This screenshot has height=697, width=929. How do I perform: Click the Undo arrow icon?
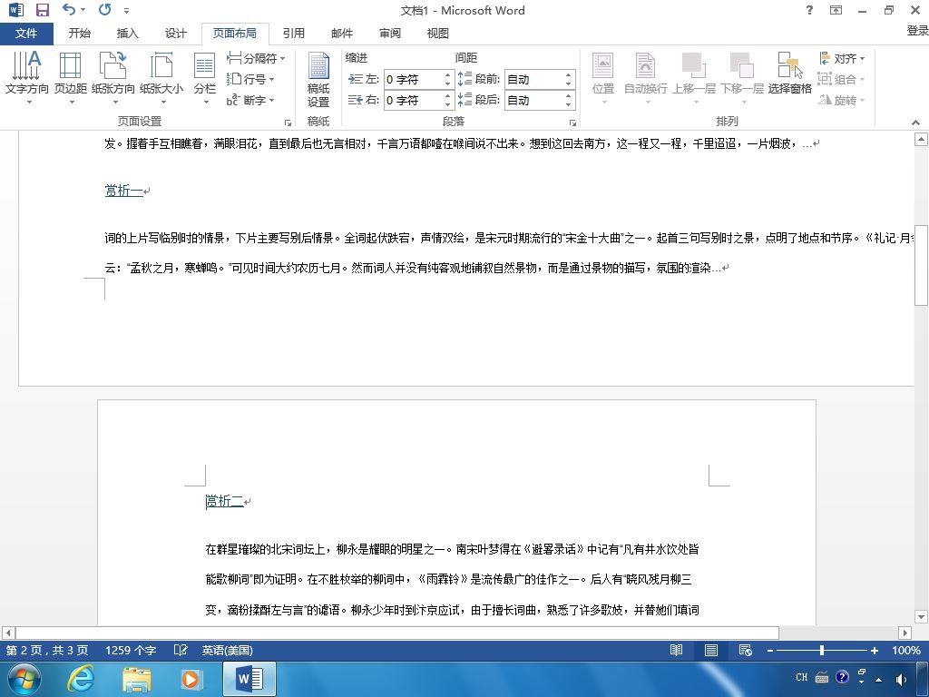coord(69,9)
